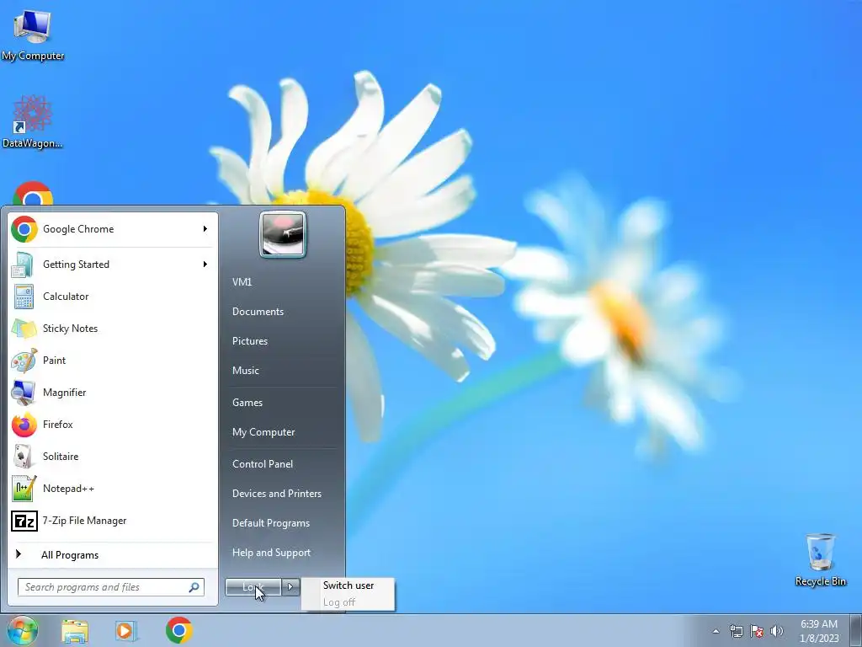Screen dimensions: 862x647
Task: Open the shutdown options arrow button
Action: [290, 587]
